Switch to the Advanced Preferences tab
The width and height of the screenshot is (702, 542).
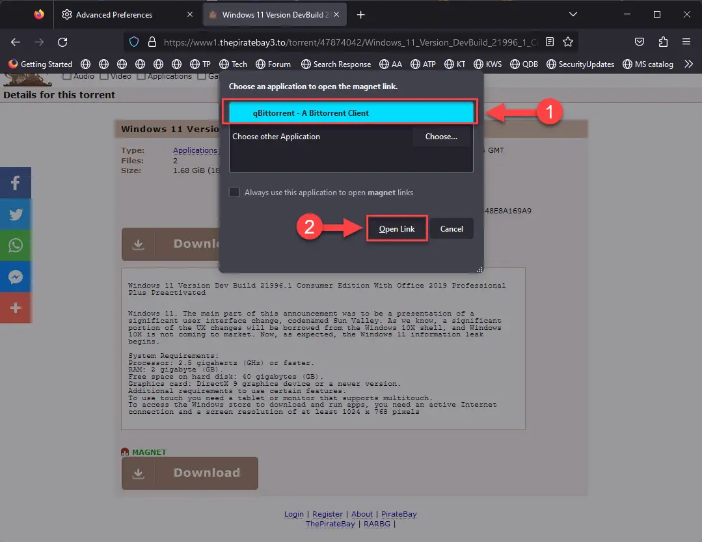click(128, 15)
